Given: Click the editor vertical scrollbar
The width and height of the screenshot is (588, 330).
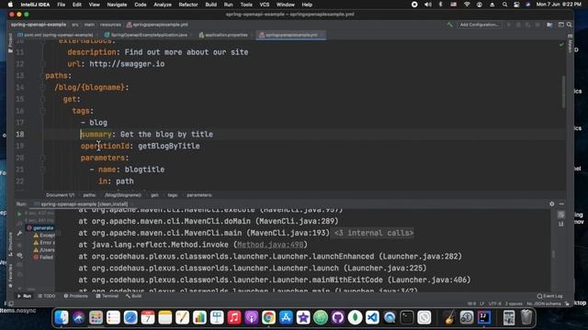Looking at the screenshot, I should (563, 93).
